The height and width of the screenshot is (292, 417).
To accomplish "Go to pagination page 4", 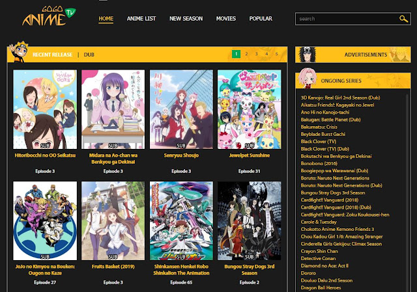I will [266, 54].
